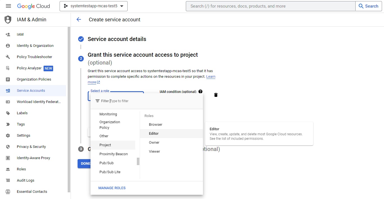384x199 pixels.
Task: Click the IAM add-person icon
Action: pyautogui.click(x=8, y=35)
